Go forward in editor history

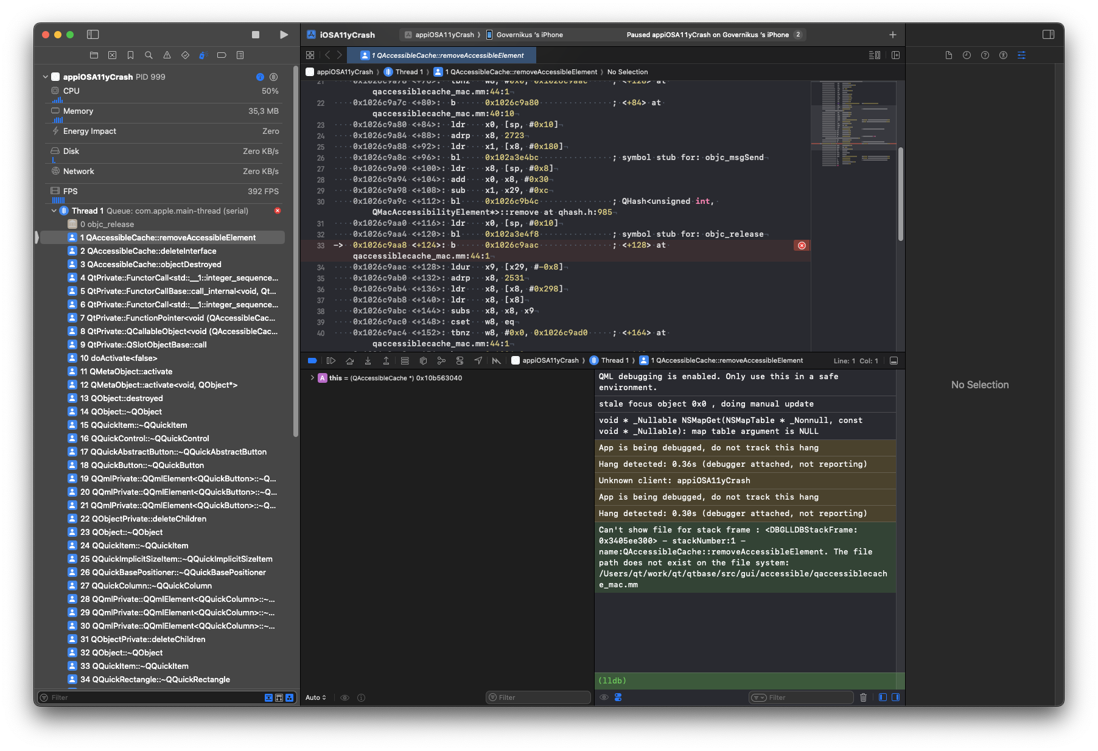340,55
